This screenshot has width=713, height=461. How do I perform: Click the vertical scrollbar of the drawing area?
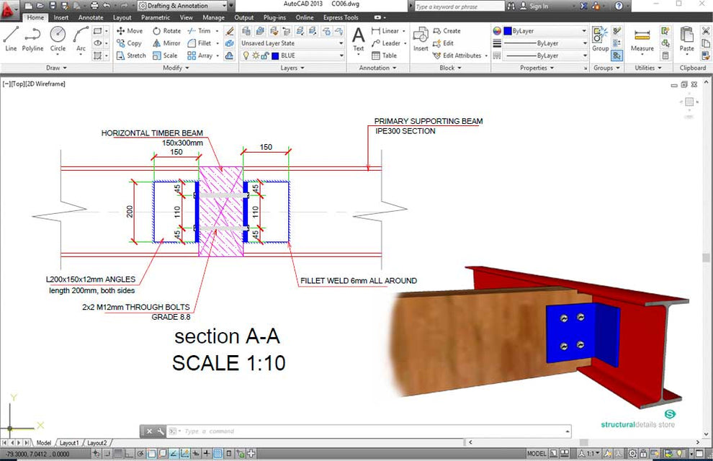pyautogui.click(x=706, y=259)
